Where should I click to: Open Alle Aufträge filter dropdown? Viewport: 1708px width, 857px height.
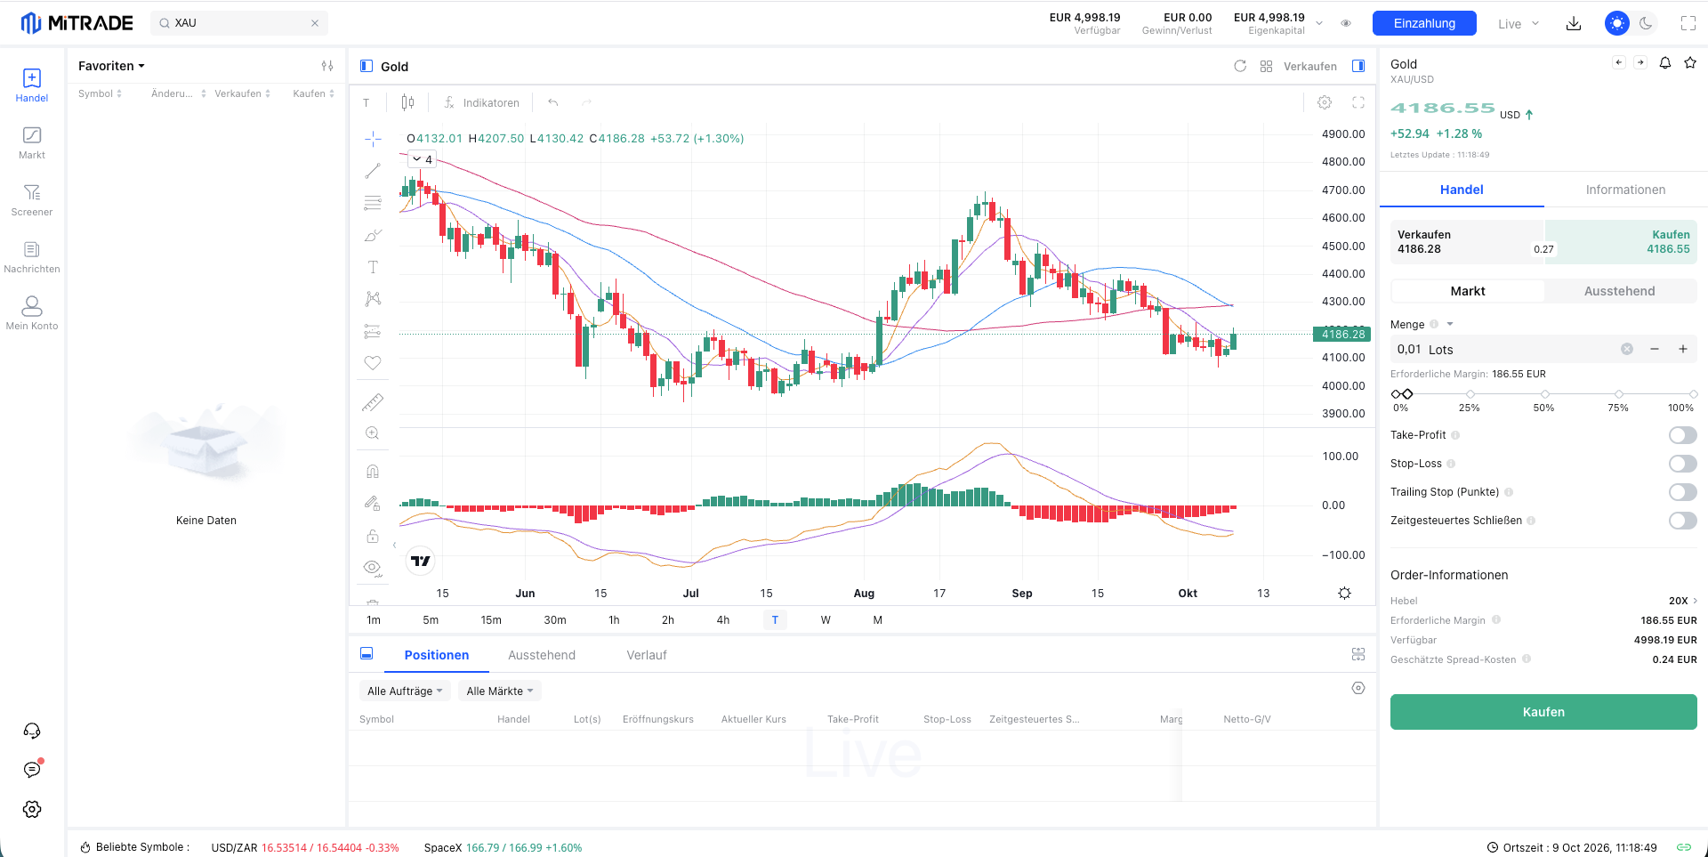point(405,691)
